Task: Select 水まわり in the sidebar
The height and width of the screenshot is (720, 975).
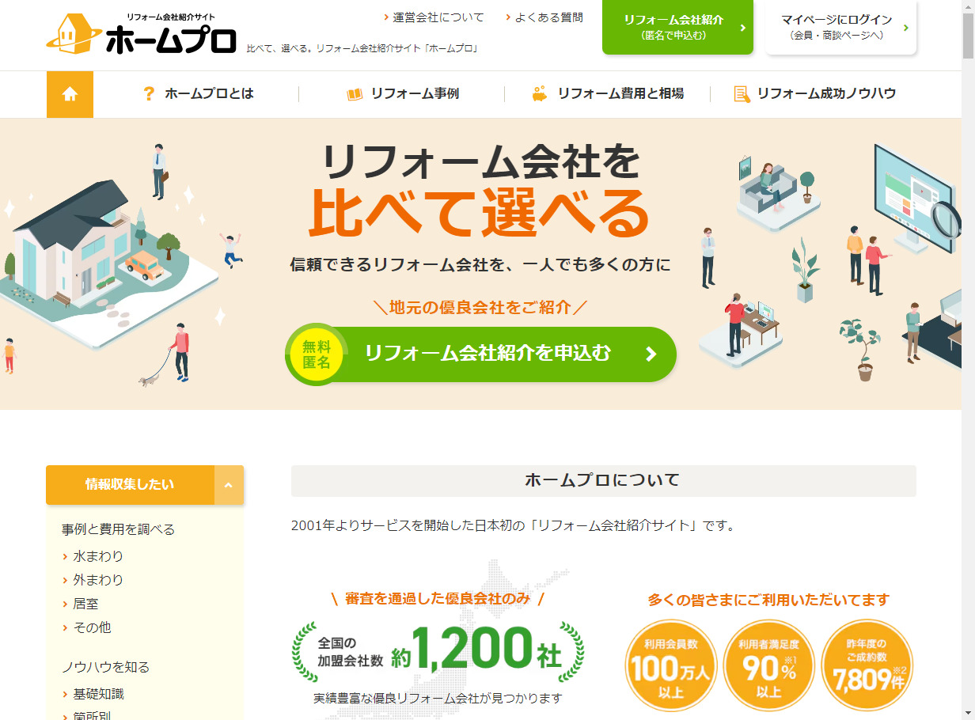Action: tap(98, 556)
